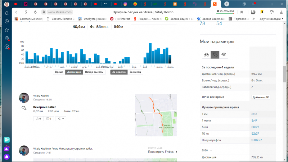Open sidebar news feed icon
This screenshot has height=162, width=288.
coord(6,39)
